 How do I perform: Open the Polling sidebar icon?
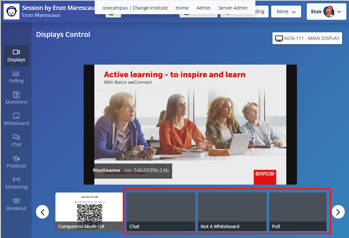point(16,77)
